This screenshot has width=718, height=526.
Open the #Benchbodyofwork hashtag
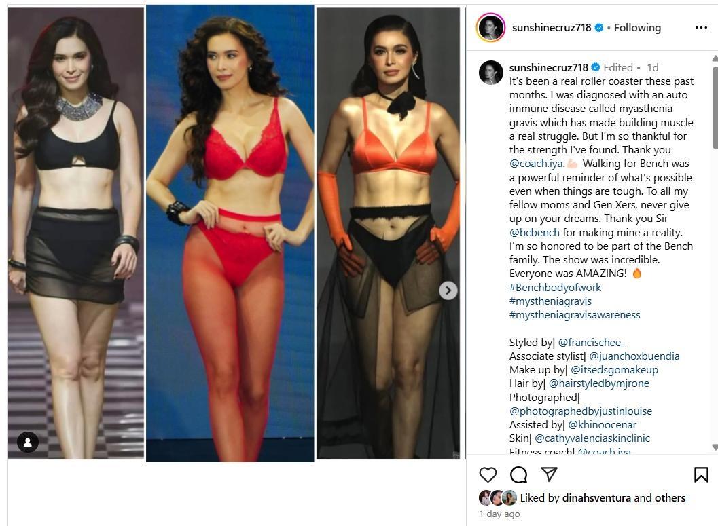(x=555, y=288)
